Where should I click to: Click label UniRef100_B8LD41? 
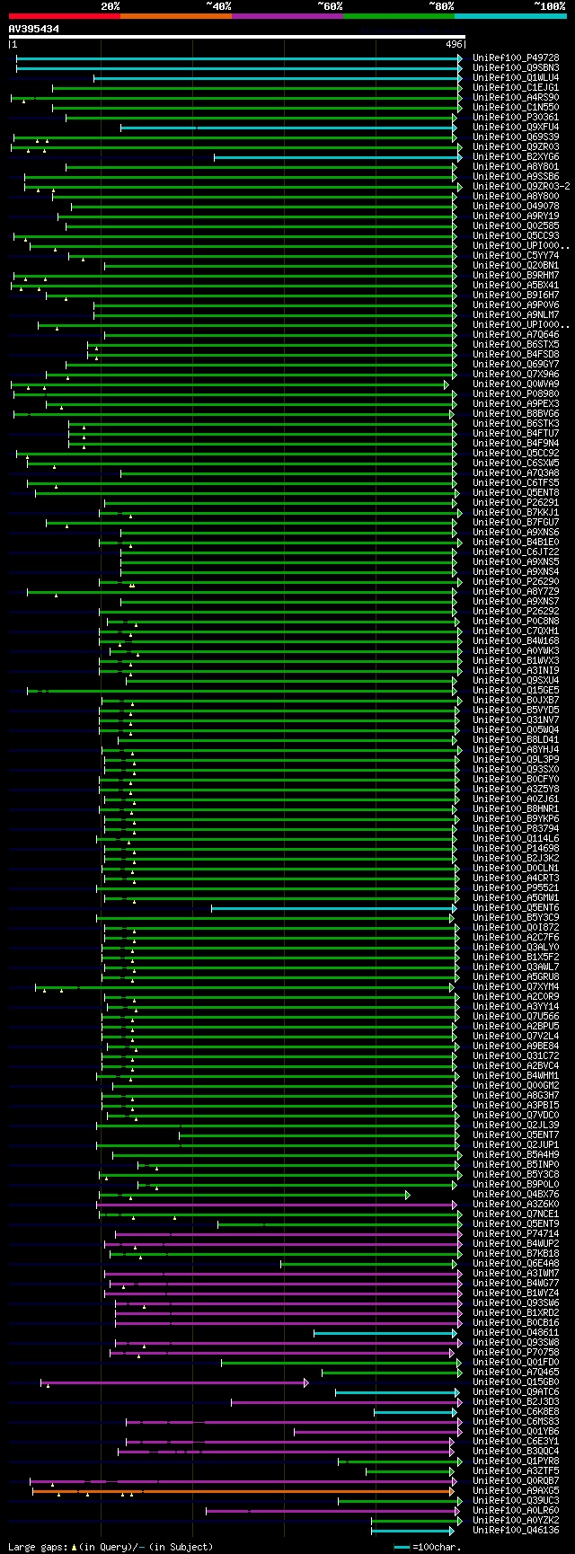click(516, 739)
